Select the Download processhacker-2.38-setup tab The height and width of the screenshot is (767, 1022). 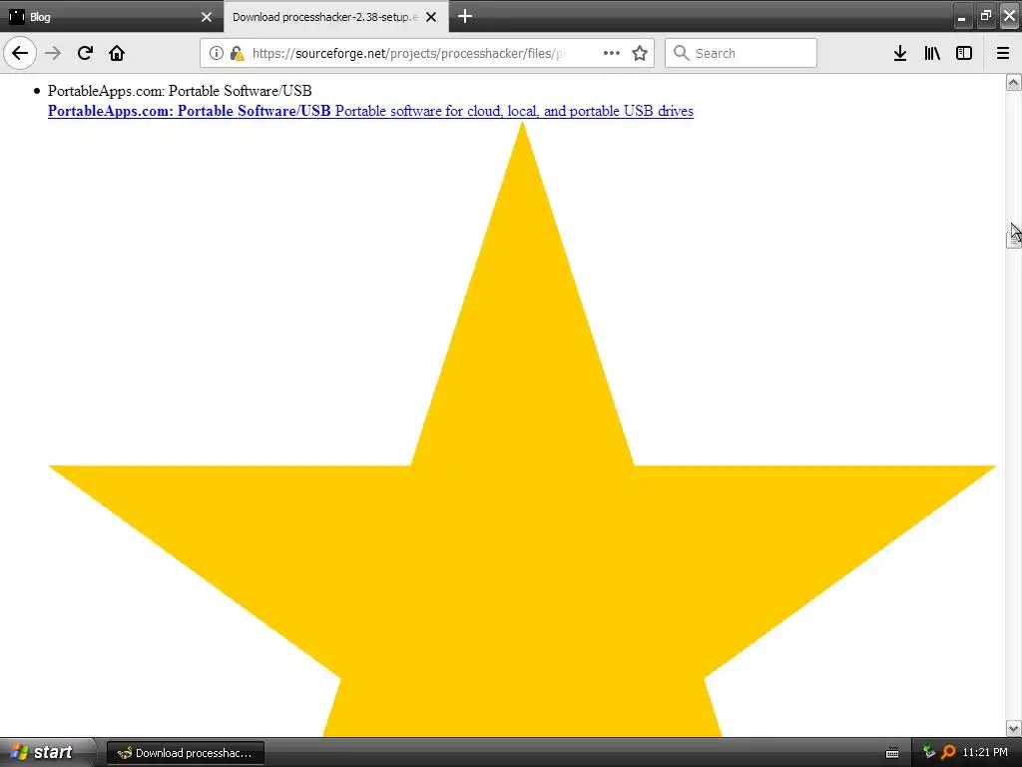[x=336, y=17]
